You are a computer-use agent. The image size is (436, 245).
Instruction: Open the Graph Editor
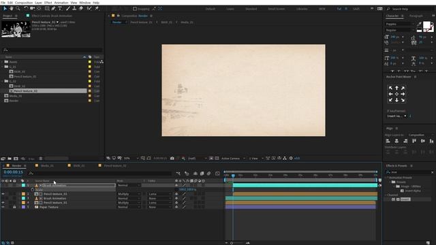217,174
